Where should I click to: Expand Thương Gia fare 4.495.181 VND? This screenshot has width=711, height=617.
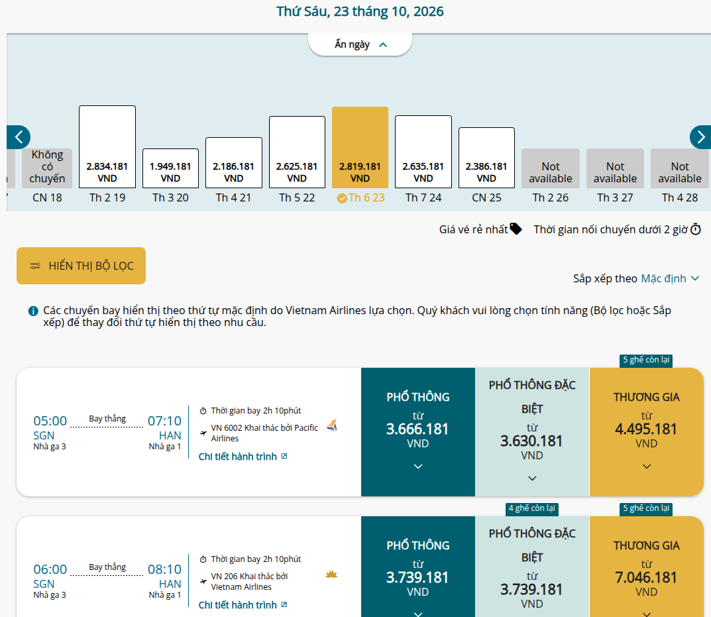647,432
